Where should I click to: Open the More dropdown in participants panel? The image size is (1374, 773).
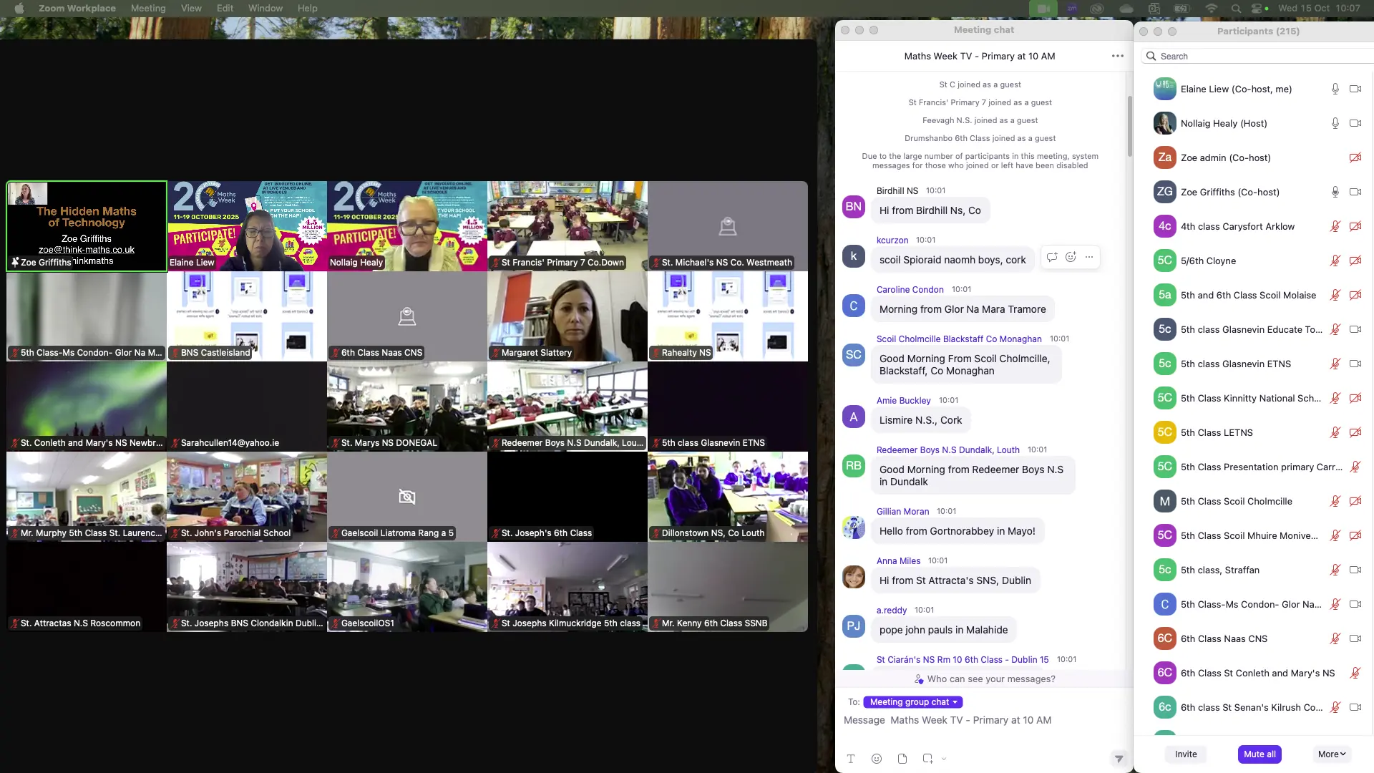[1332, 754]
